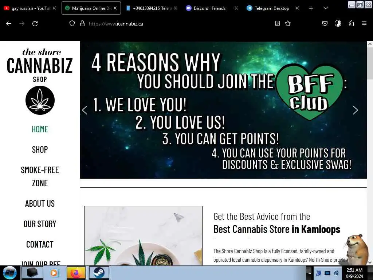Show previous banner slide arrow

tap(85, 110)
